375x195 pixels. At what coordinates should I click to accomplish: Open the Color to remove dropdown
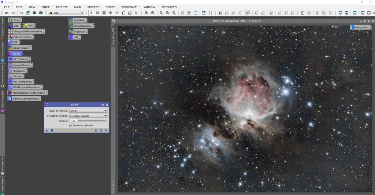(88, 110)
